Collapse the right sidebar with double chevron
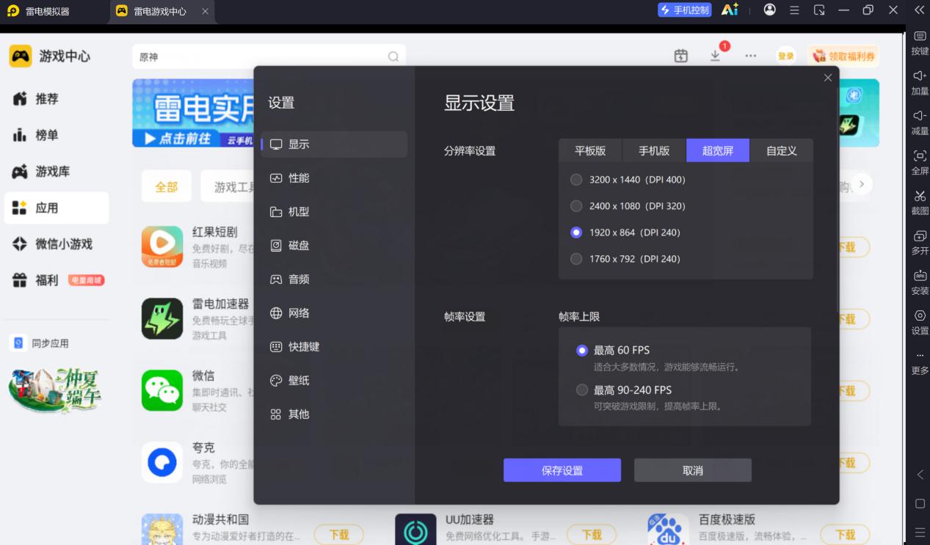 pos(919,10)
